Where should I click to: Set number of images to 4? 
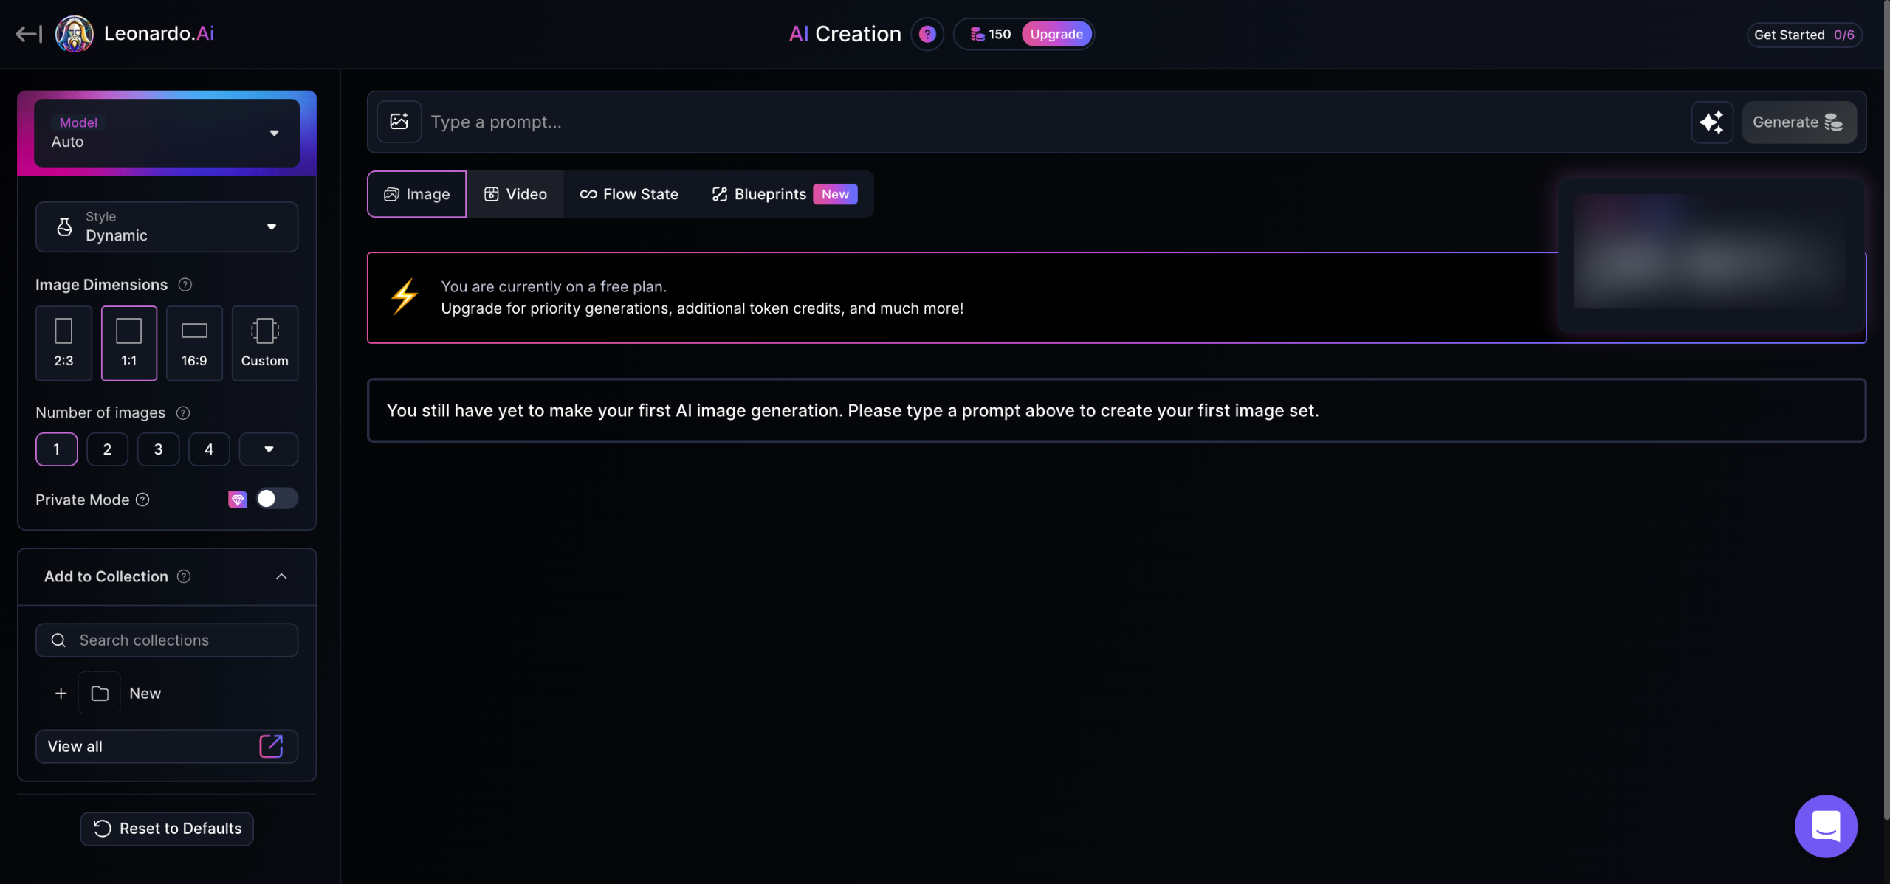coord(209,449)
